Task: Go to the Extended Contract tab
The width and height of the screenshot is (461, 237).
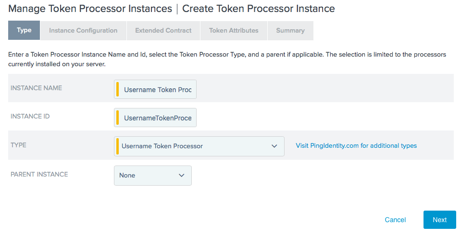Action: (x=163, y=30)
